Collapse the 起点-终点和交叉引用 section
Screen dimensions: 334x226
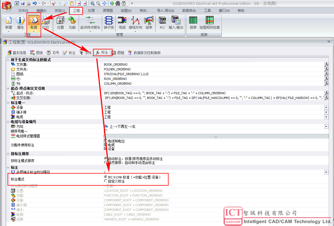8,89
